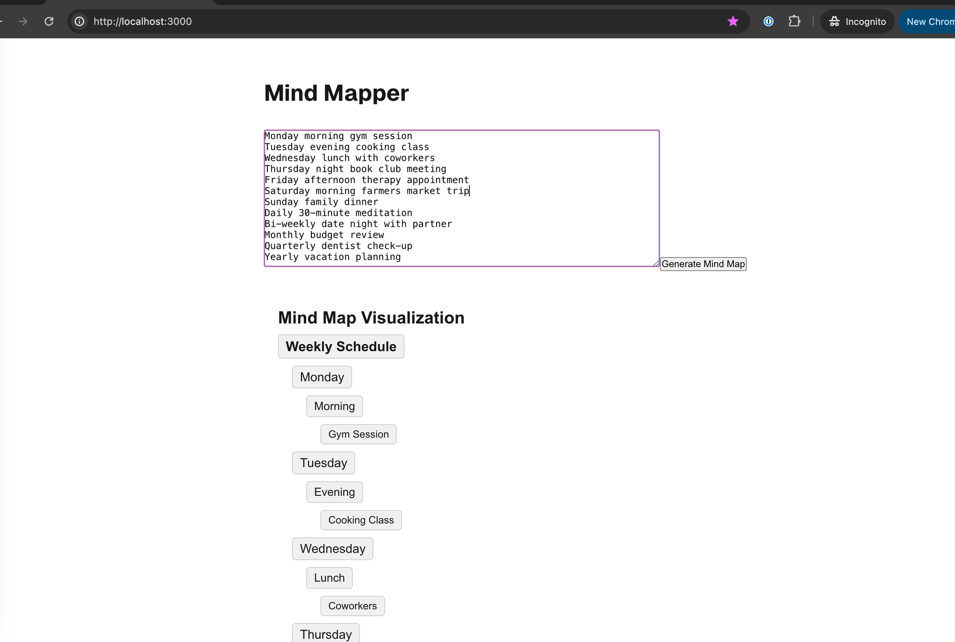The image size is (955, 642).
Task: Click the Morning node under Monday
Action: pyautogui.click(x=334, y=407)
